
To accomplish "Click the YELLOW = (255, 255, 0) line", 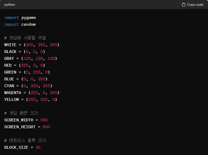I will (31, 99).
